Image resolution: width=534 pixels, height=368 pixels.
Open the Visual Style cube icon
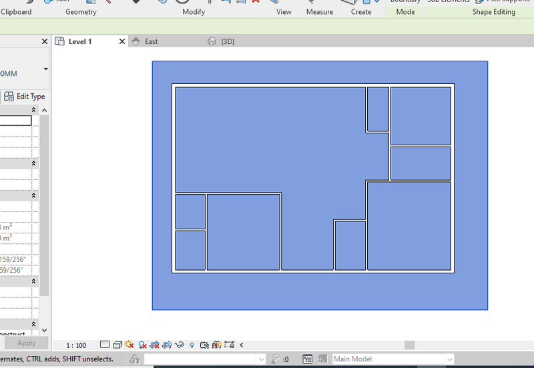117,345
